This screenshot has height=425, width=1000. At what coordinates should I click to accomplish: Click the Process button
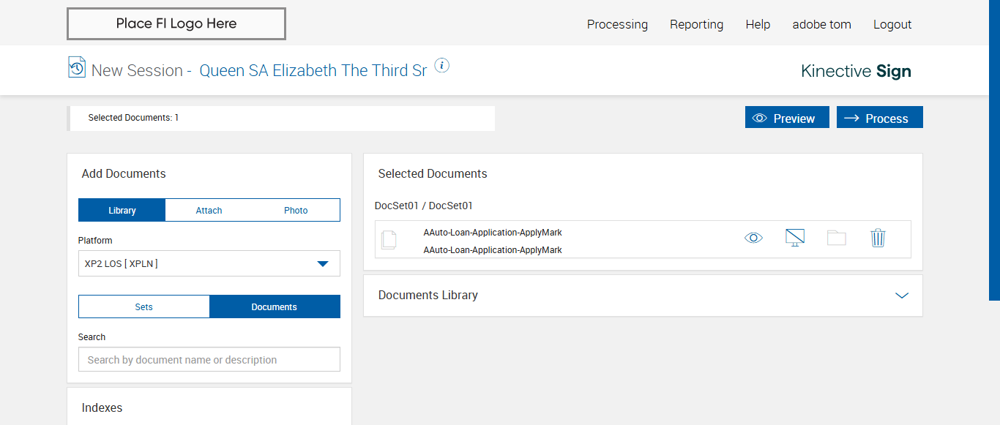tap(879, 118)
